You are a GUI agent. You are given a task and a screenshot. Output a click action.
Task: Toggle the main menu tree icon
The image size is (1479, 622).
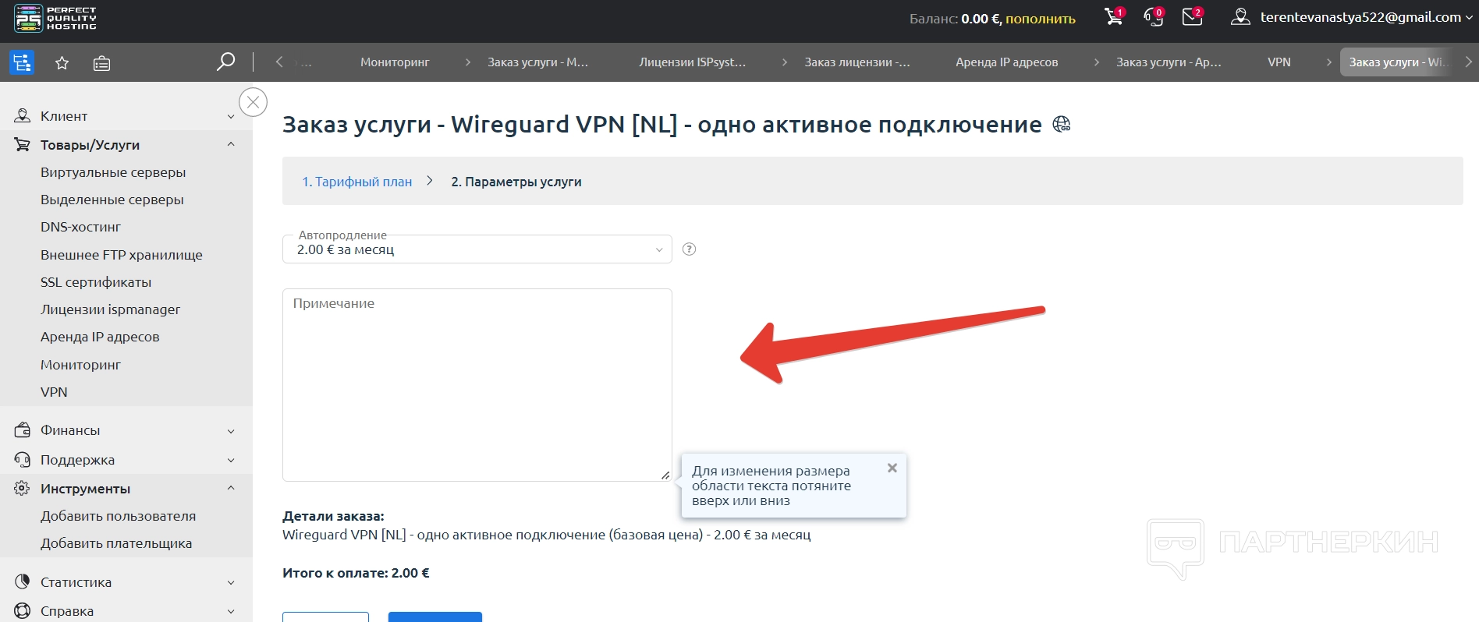click(x=22, y=62)
